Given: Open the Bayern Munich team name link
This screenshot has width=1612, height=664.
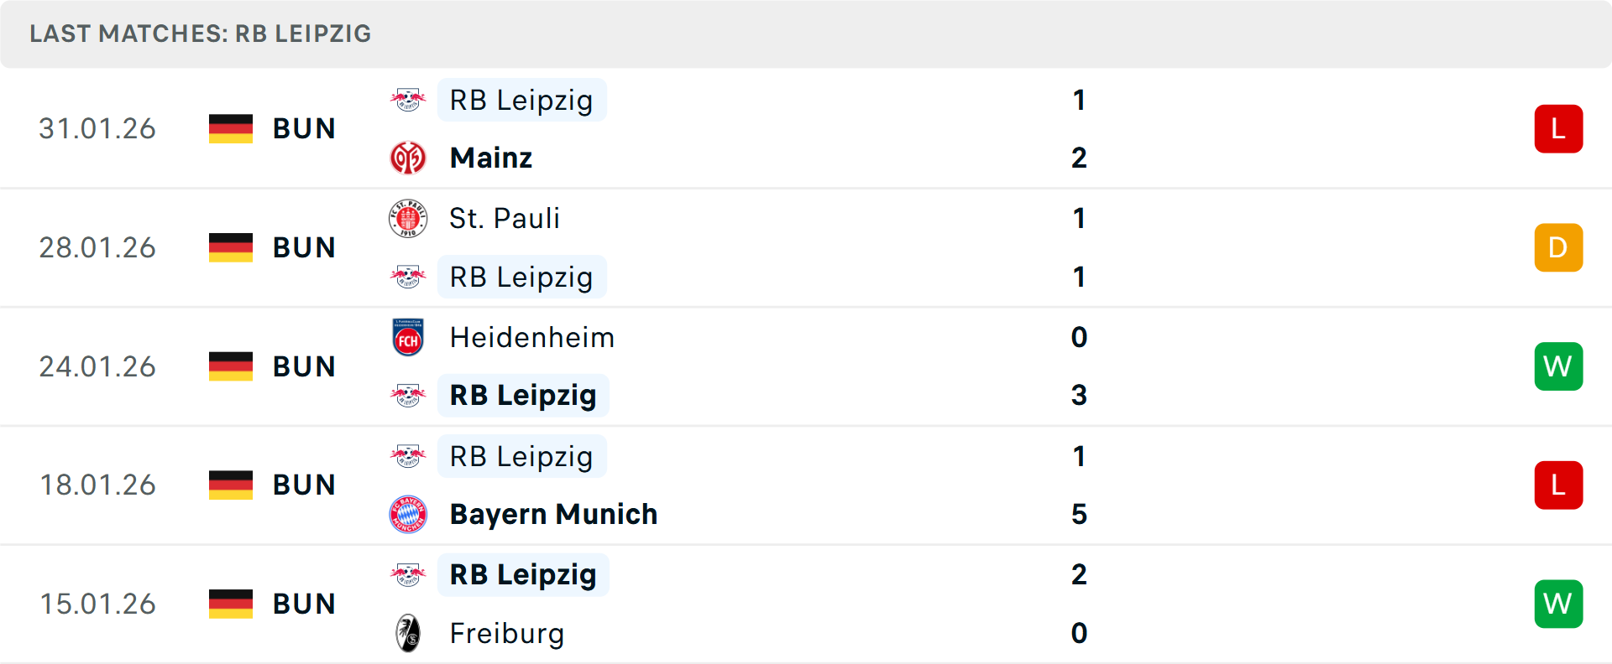Looking at the screenshot, I should (x=553, y=514).
